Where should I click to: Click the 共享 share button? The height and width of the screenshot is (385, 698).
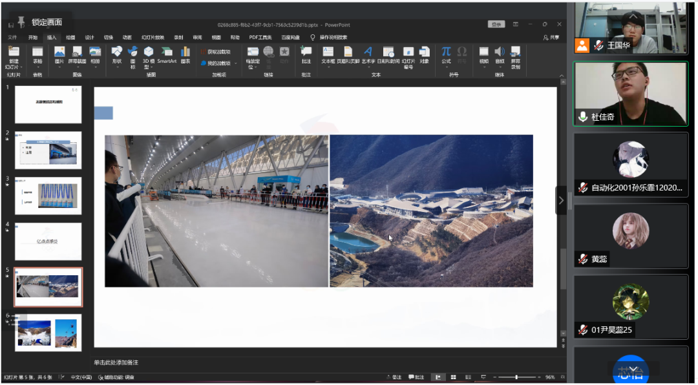551,37
